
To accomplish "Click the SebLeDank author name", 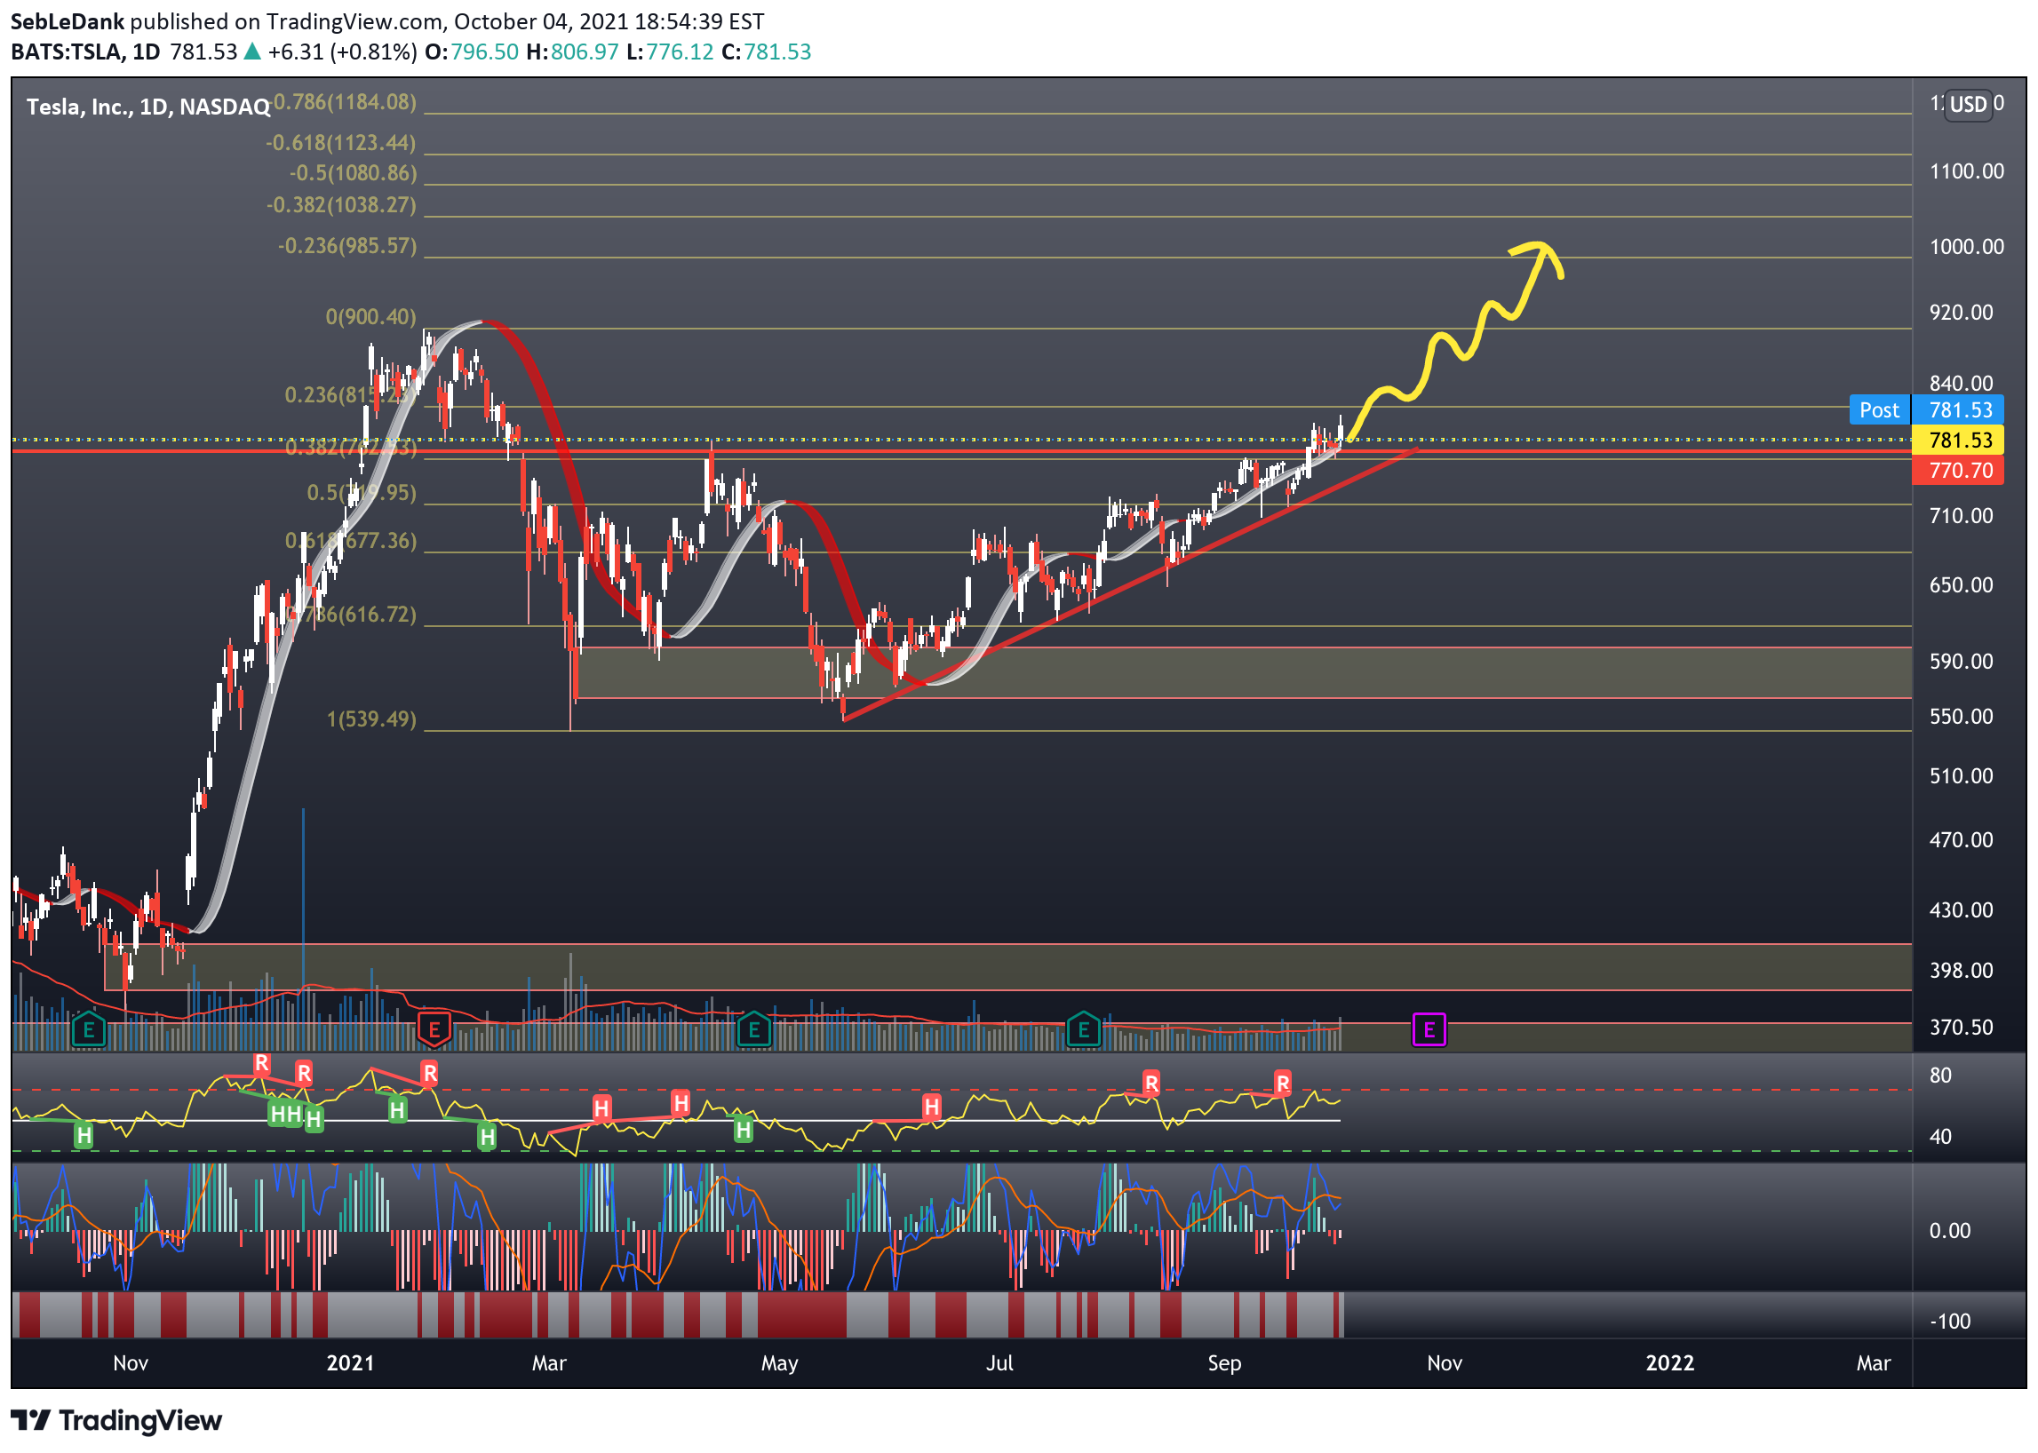I will [x=68, y=21].
